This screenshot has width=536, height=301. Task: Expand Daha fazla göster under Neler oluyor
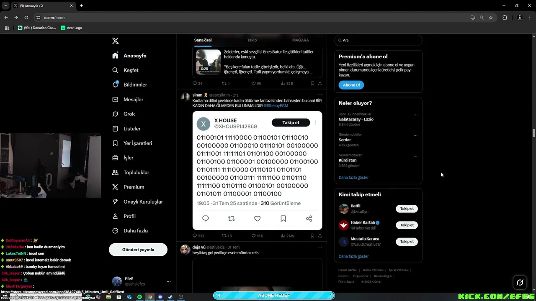pos(353,177)
